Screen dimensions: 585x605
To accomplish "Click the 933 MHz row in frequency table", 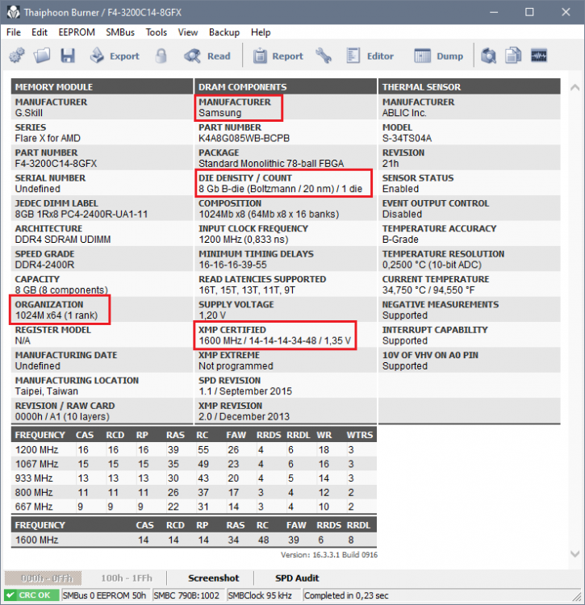I will [194, 478].
